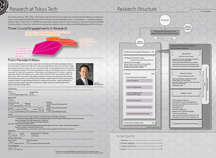Click the students count '10,212'
The height and width of the screenshot is (158, 216).
point(12,111)
